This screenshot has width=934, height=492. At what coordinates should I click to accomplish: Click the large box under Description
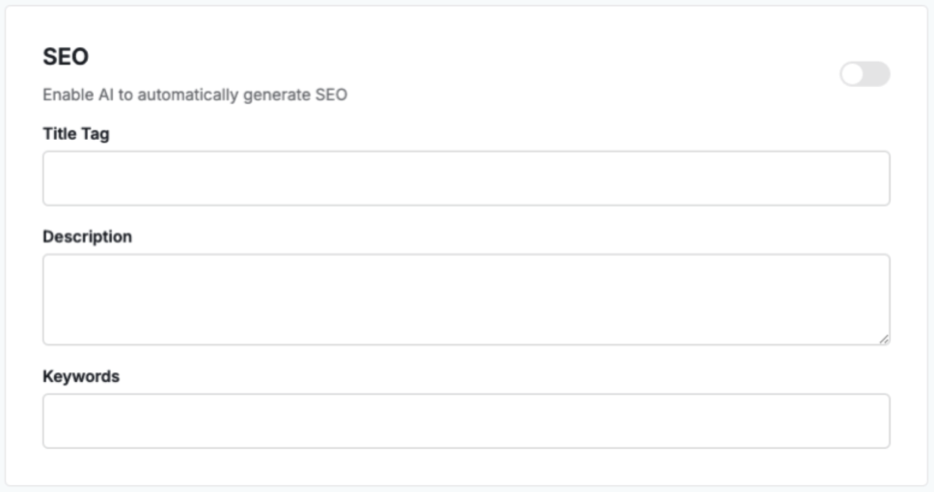pos(466,299)
